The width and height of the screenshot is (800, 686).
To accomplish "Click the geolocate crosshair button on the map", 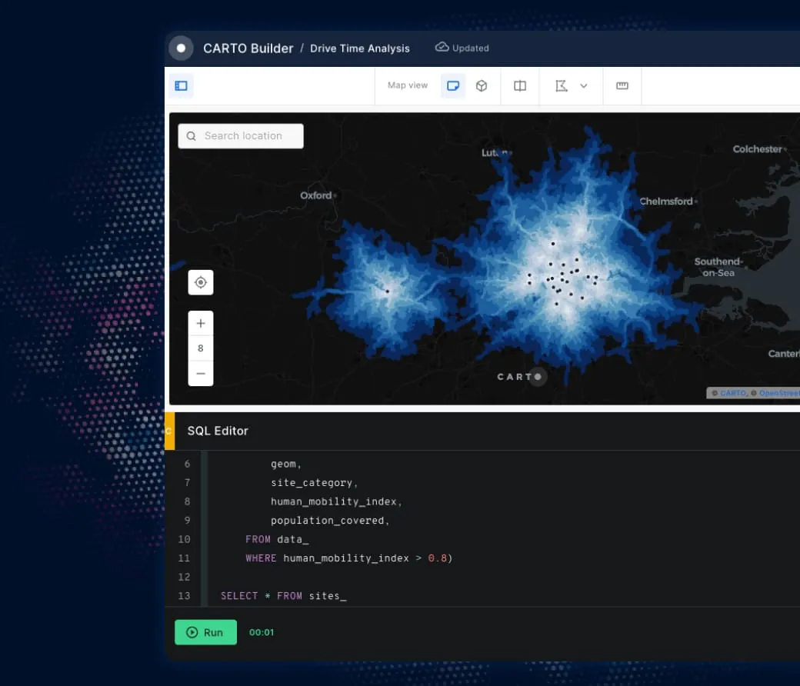I will [x=201, y=282].
